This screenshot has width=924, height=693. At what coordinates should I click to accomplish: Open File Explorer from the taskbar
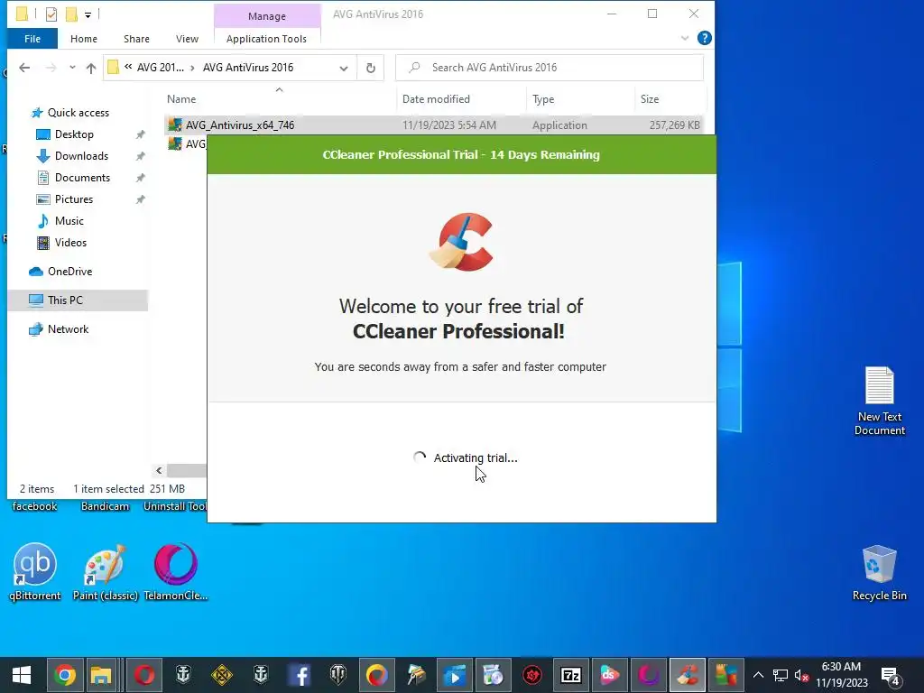pyautogui.click(x=101, y=675)
